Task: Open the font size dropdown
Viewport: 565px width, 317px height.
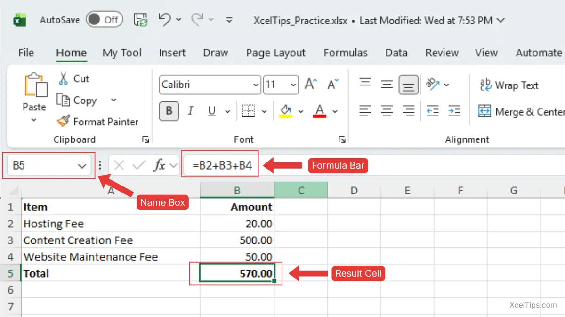Action: click(x=294, y=85)
